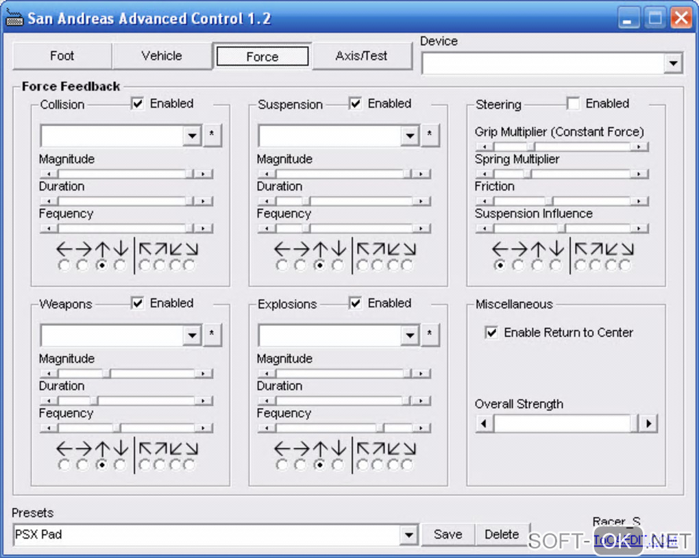Viewport: 699px width, 558px height.
Task: Click the asterisk button in Collision
Action: click(x=212, y=135)
